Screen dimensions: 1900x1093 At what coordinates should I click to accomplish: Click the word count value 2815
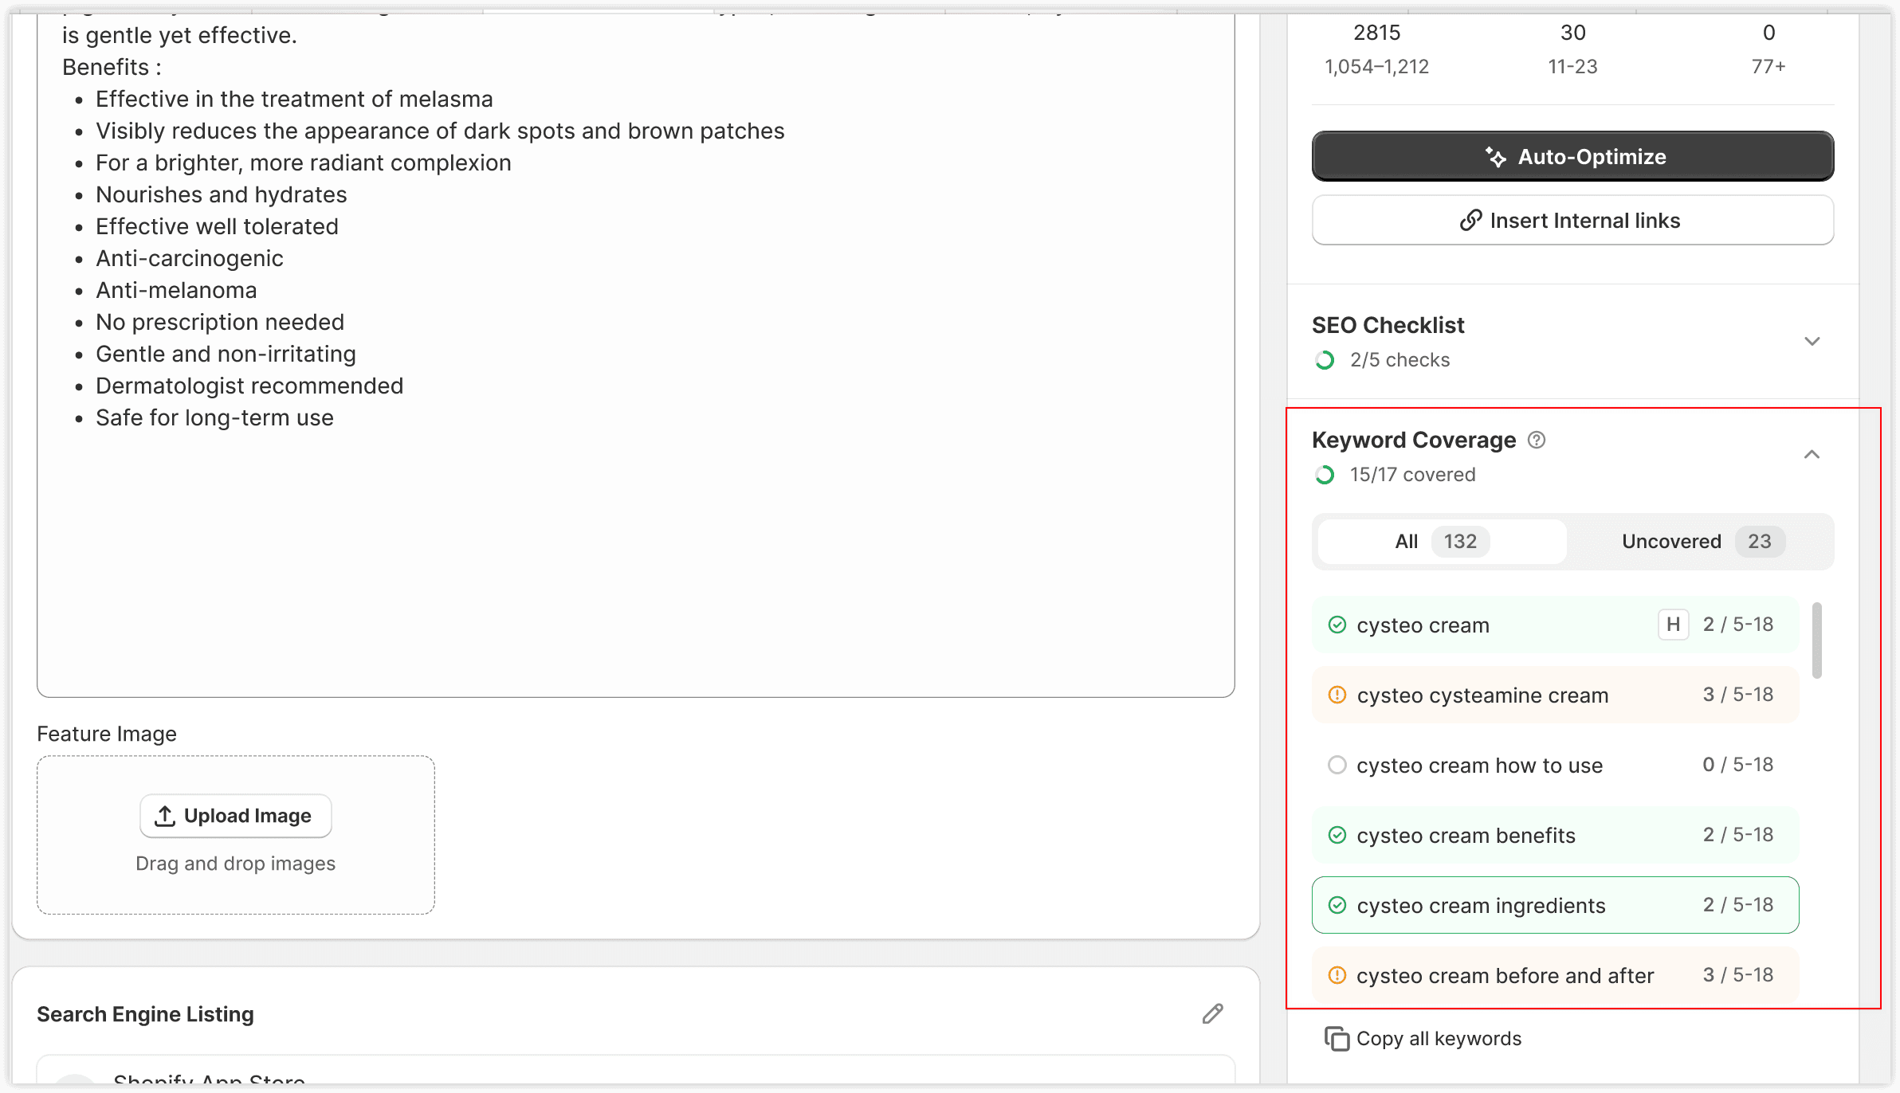pyautogui.click(x=1376, y=33)
